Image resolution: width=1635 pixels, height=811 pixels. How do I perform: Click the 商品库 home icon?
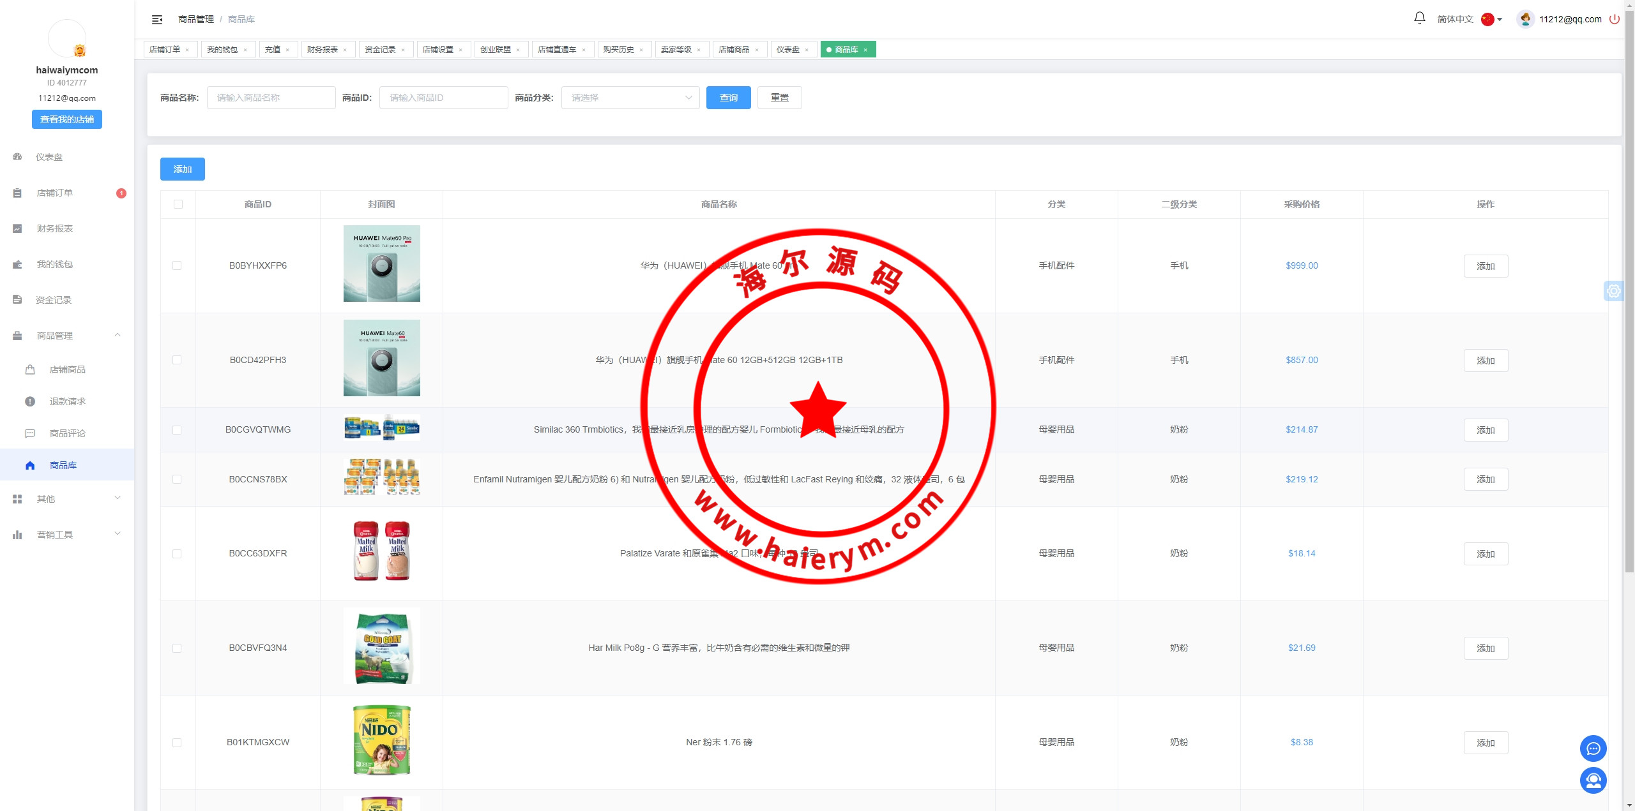pyautogui.click(x=30, y=465)
